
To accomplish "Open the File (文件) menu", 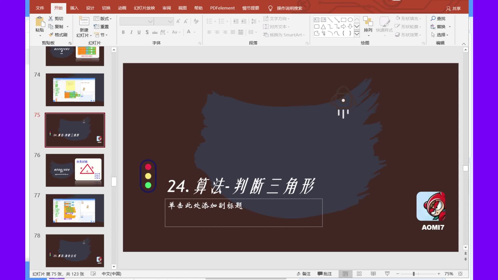I will (40, 8).
